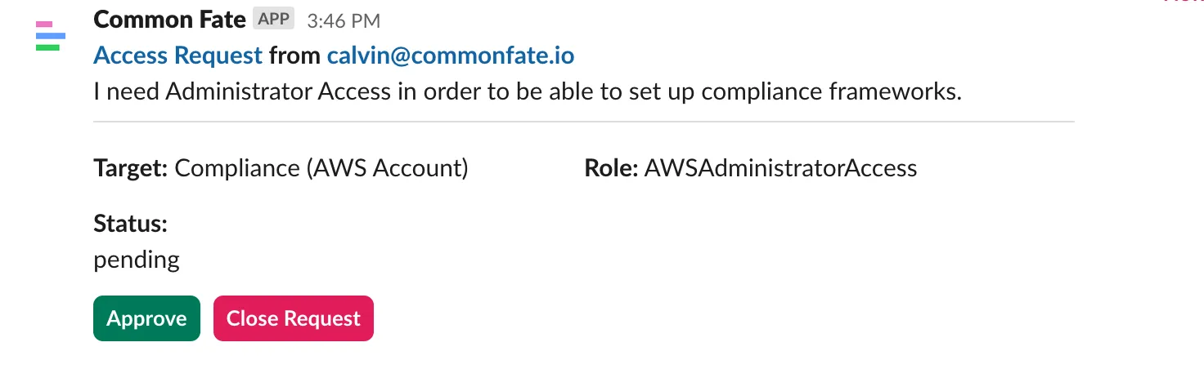Click the calvin@commonfate.io email link
This screenshot has width=1204, height=369.
[451, 56]
